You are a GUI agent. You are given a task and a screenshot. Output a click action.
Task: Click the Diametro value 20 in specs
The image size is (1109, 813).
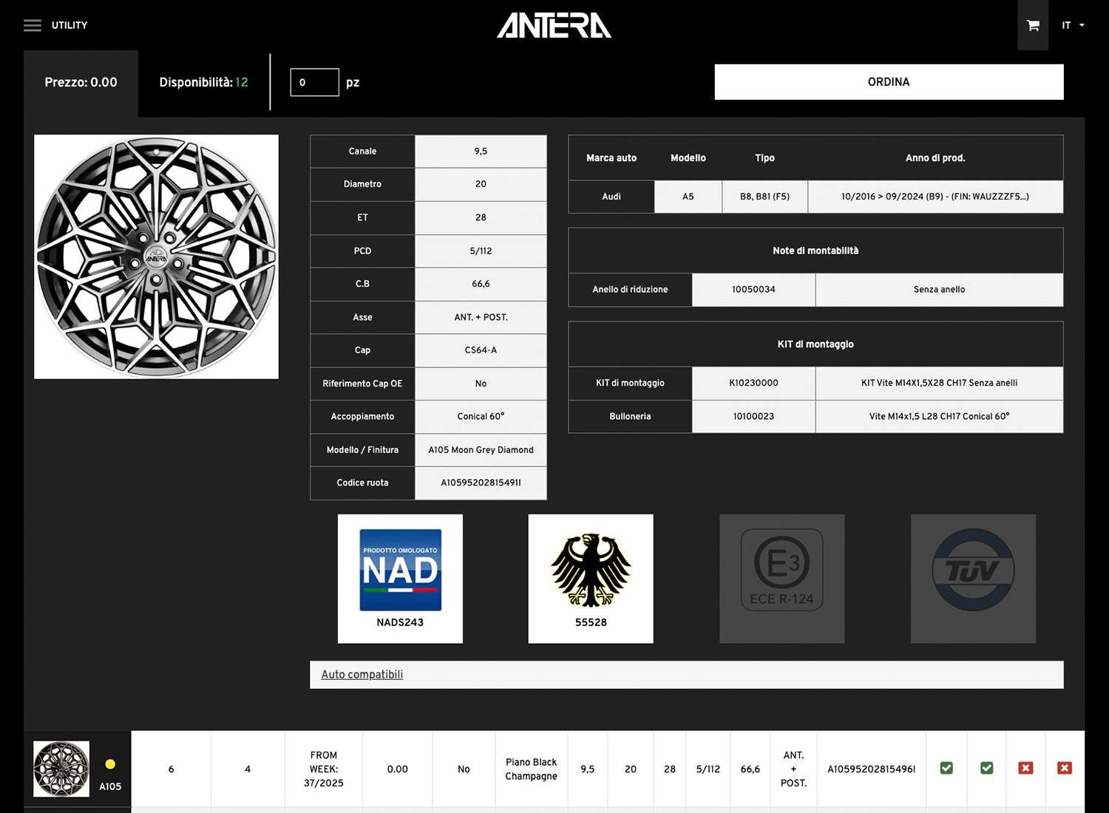tap(481, 184)
